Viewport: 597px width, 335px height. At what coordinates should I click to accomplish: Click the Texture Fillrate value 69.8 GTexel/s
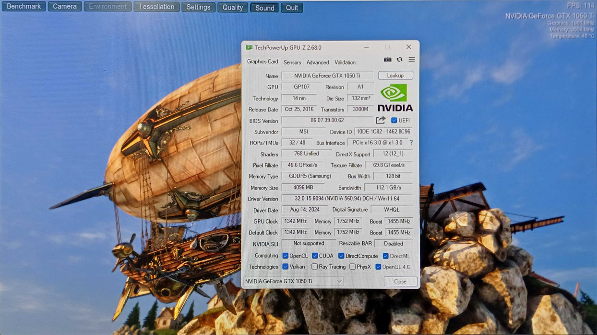click(x=389, y=165)
